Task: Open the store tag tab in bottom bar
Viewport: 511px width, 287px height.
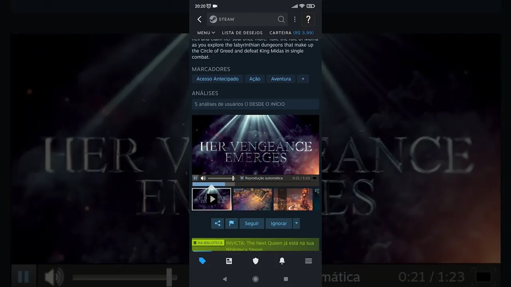Action: pos(202,261)
